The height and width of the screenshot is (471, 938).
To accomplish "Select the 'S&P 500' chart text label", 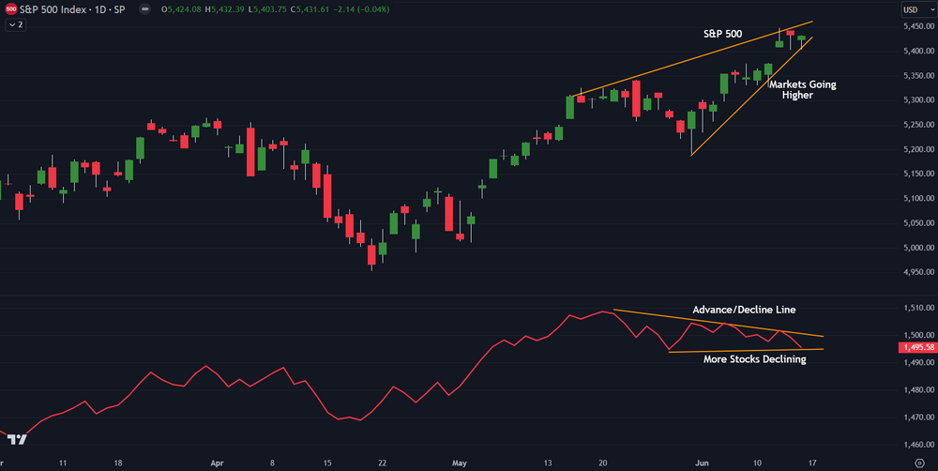I will point(722,34).
